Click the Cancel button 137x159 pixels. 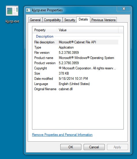[x=94, y=147]
